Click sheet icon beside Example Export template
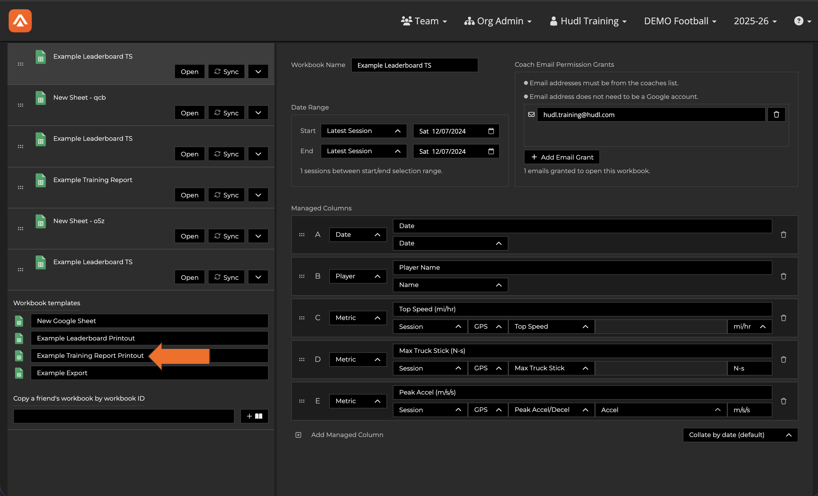 click(x=19, y=373)
